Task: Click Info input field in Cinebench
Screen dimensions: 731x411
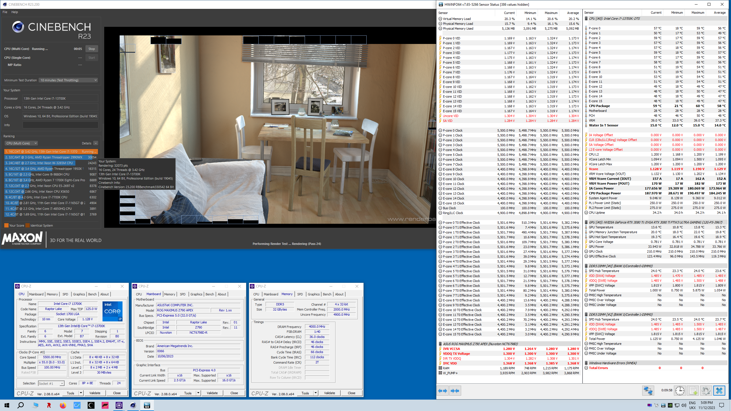Action: click(x=60, y=125)
